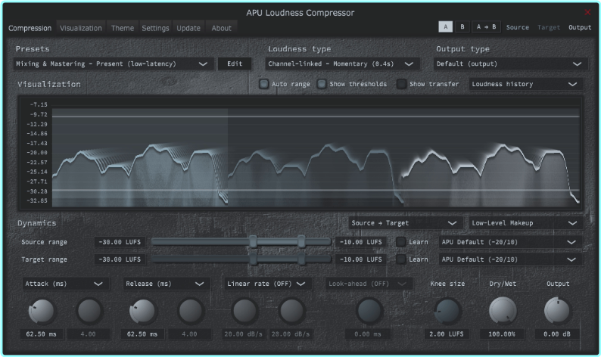Enable Learn for Source range
The height and width of the screenshot is (357, 601).
(401, 242)
